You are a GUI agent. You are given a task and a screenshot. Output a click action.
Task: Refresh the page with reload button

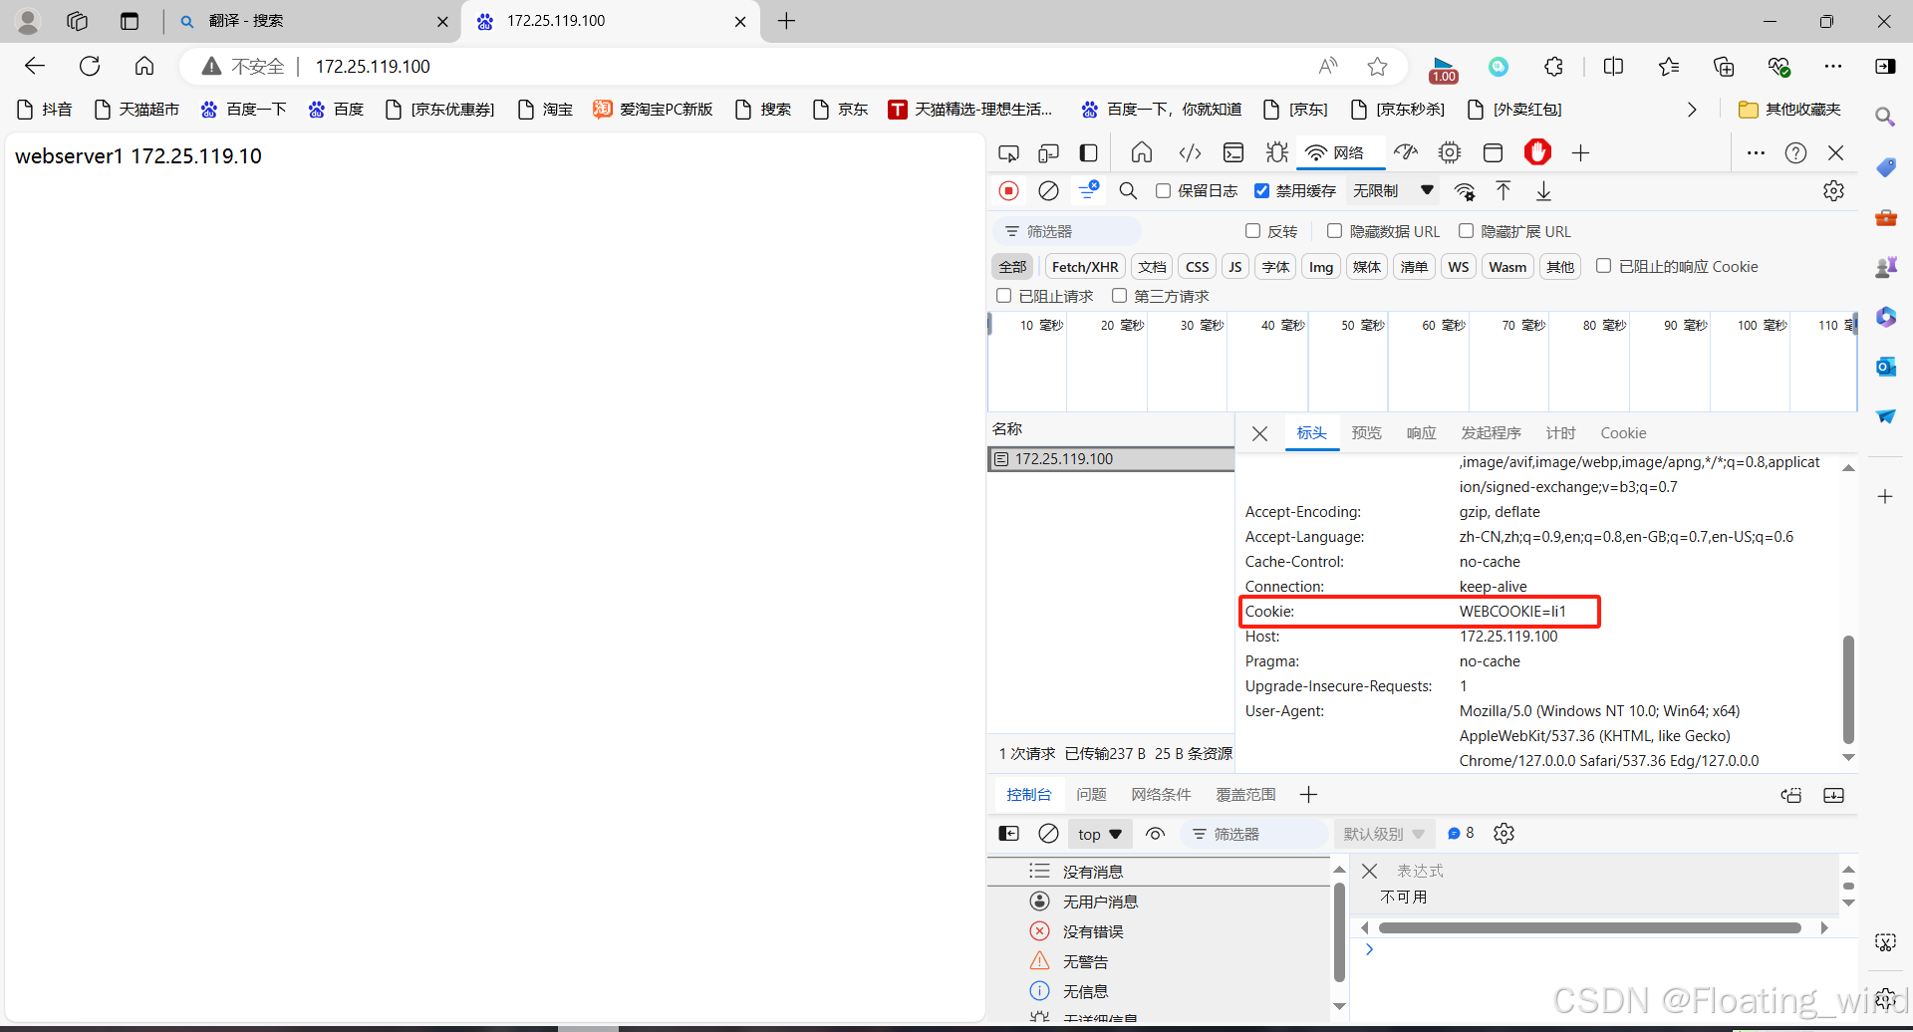coord(90,67)
